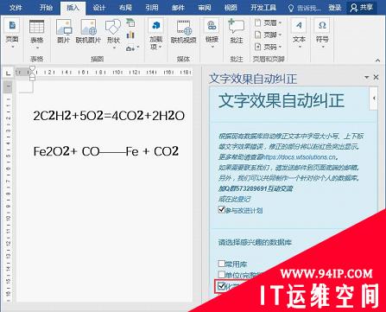Open the 页面 pages icon in ribbon
The width and height of the screenshot is (386, 312).
coord(12,33)
